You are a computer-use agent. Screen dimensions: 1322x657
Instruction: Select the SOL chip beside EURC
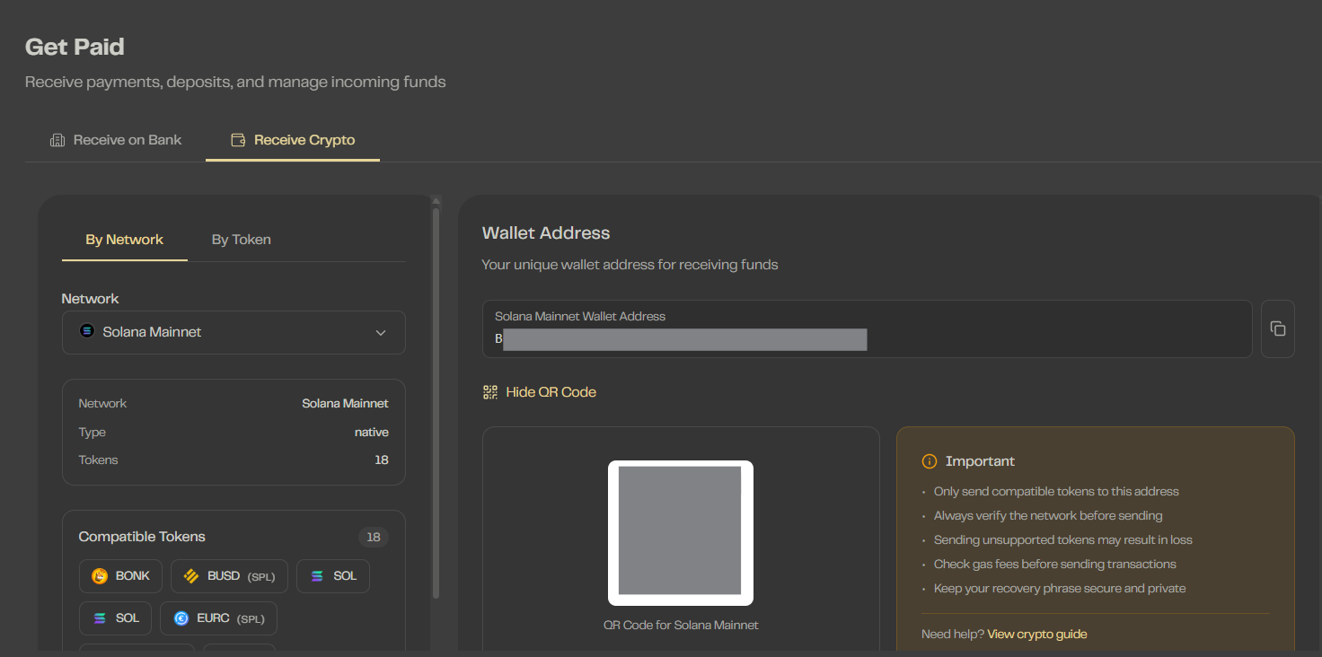tap(116, 618)
